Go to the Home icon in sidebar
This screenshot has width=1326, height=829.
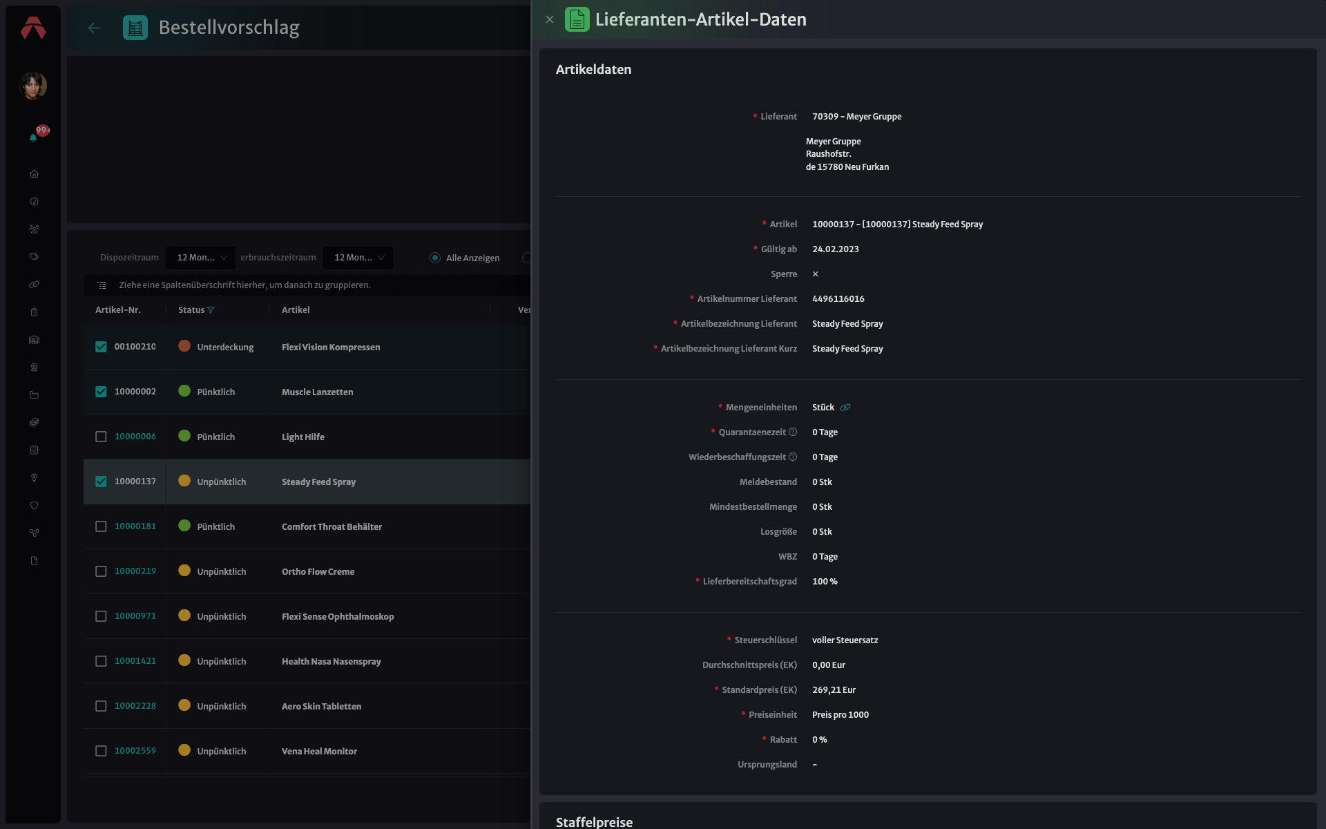[x=34, y=174]
